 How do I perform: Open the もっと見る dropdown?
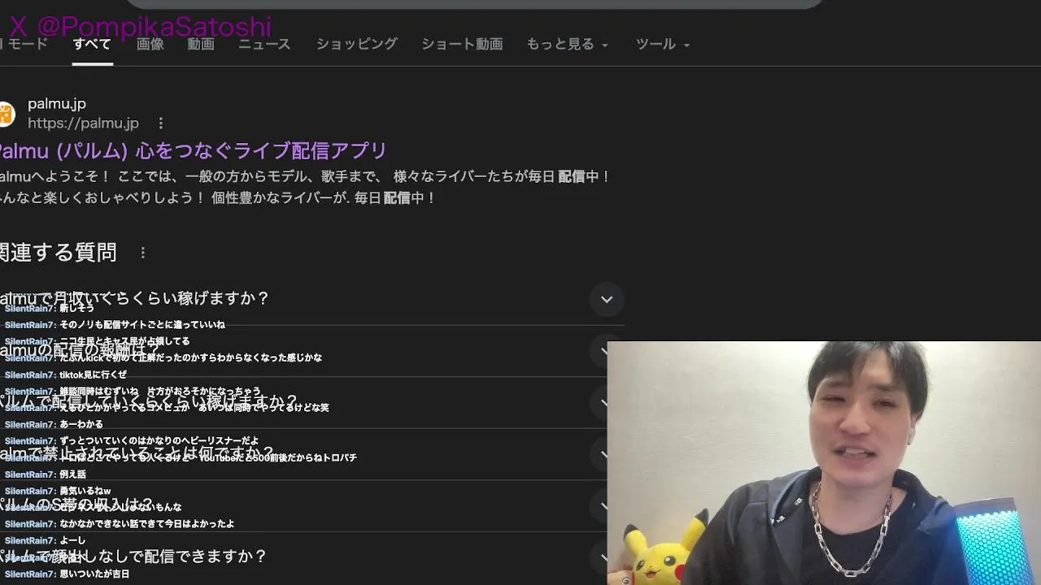[x=567, y=44]
